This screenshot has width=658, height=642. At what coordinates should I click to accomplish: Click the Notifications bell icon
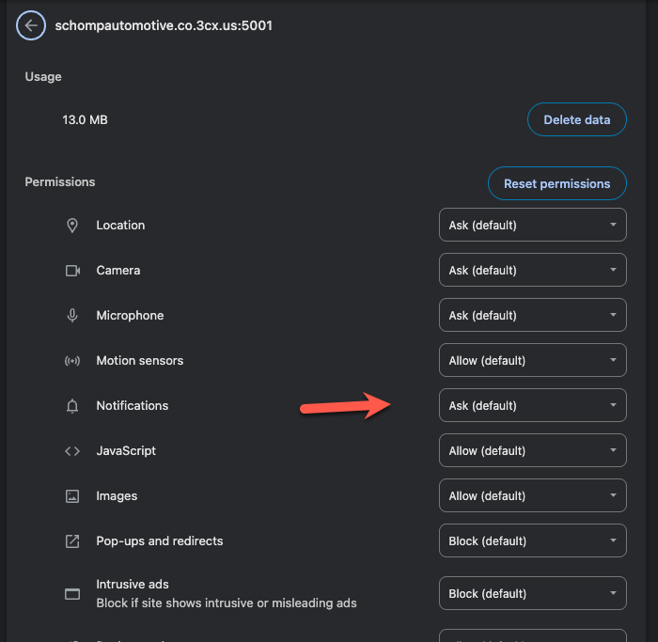[x=72, y=406]
